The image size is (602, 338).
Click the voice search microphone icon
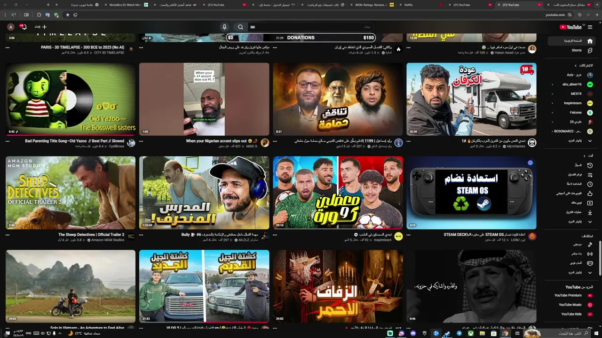224,27
